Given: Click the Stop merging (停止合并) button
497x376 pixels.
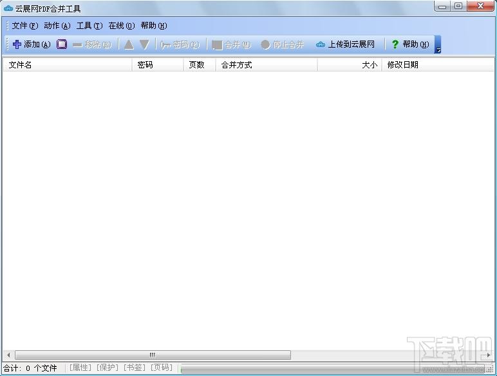Looking at the screenshot, I should (282, 44).
